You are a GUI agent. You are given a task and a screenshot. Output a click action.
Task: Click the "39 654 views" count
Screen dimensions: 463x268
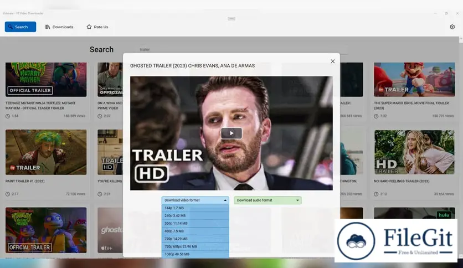click(444, 194)
